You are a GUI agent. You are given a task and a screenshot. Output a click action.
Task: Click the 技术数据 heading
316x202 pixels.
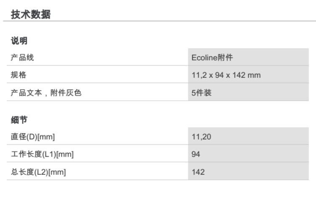point(30,14)
